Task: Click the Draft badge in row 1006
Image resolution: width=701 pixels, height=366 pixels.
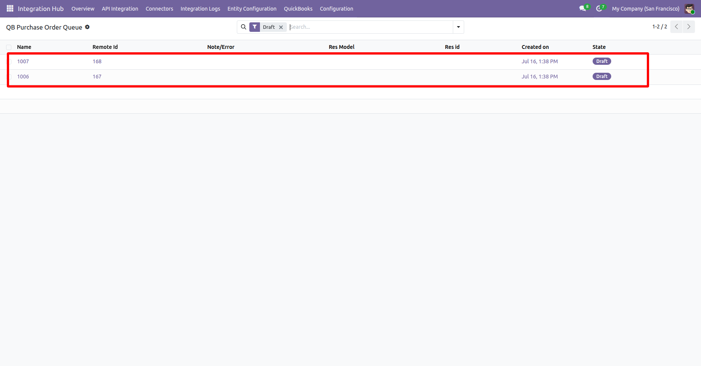Action: coord(602,77)
